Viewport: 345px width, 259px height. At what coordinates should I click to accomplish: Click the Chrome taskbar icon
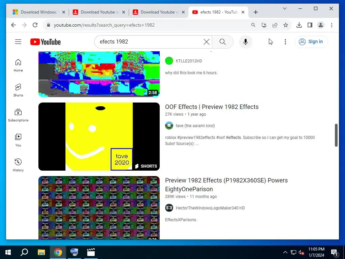point(58,252)
